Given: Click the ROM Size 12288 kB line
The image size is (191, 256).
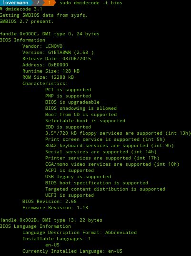Looking at the screenshot, I should click(48, 77).
